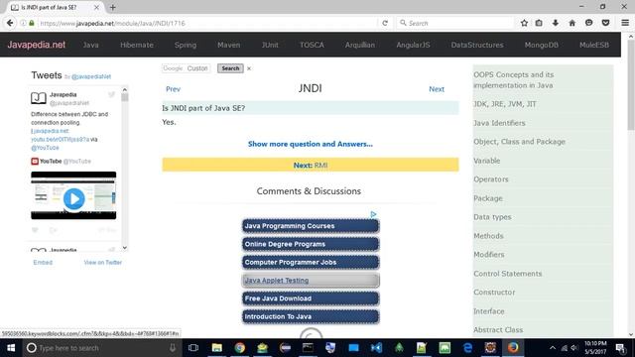
Task: Go to the Prev question link
Action: [173, 89]
